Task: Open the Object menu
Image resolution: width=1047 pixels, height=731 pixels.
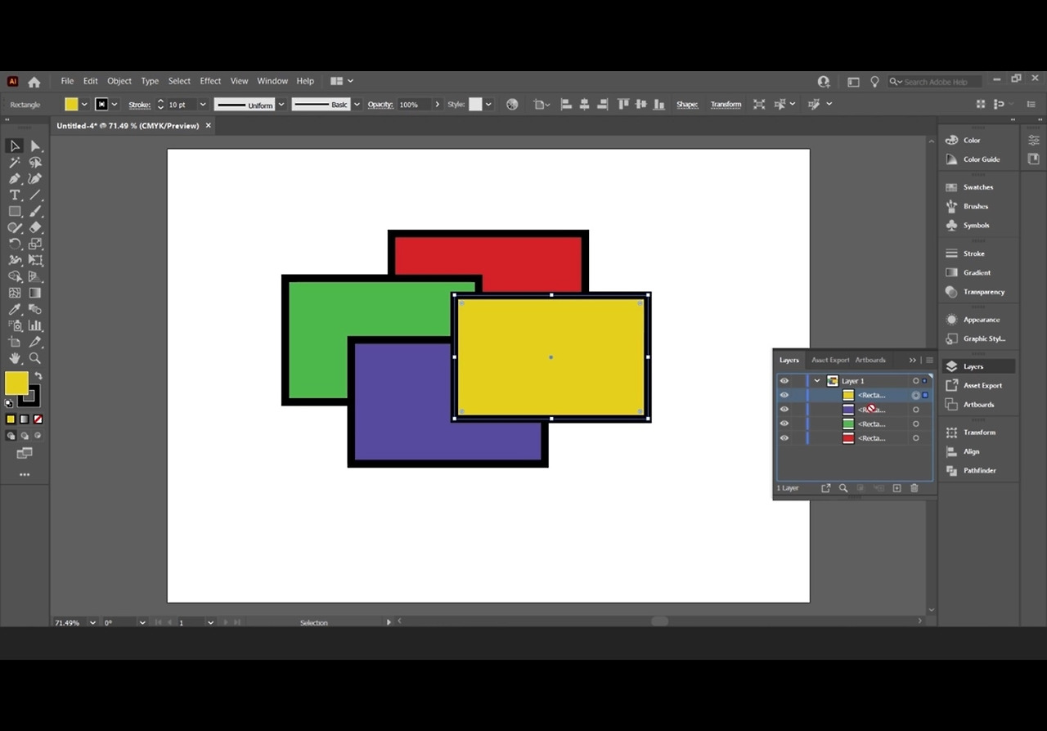Action: pyautogui.click(x=119, y=82)
